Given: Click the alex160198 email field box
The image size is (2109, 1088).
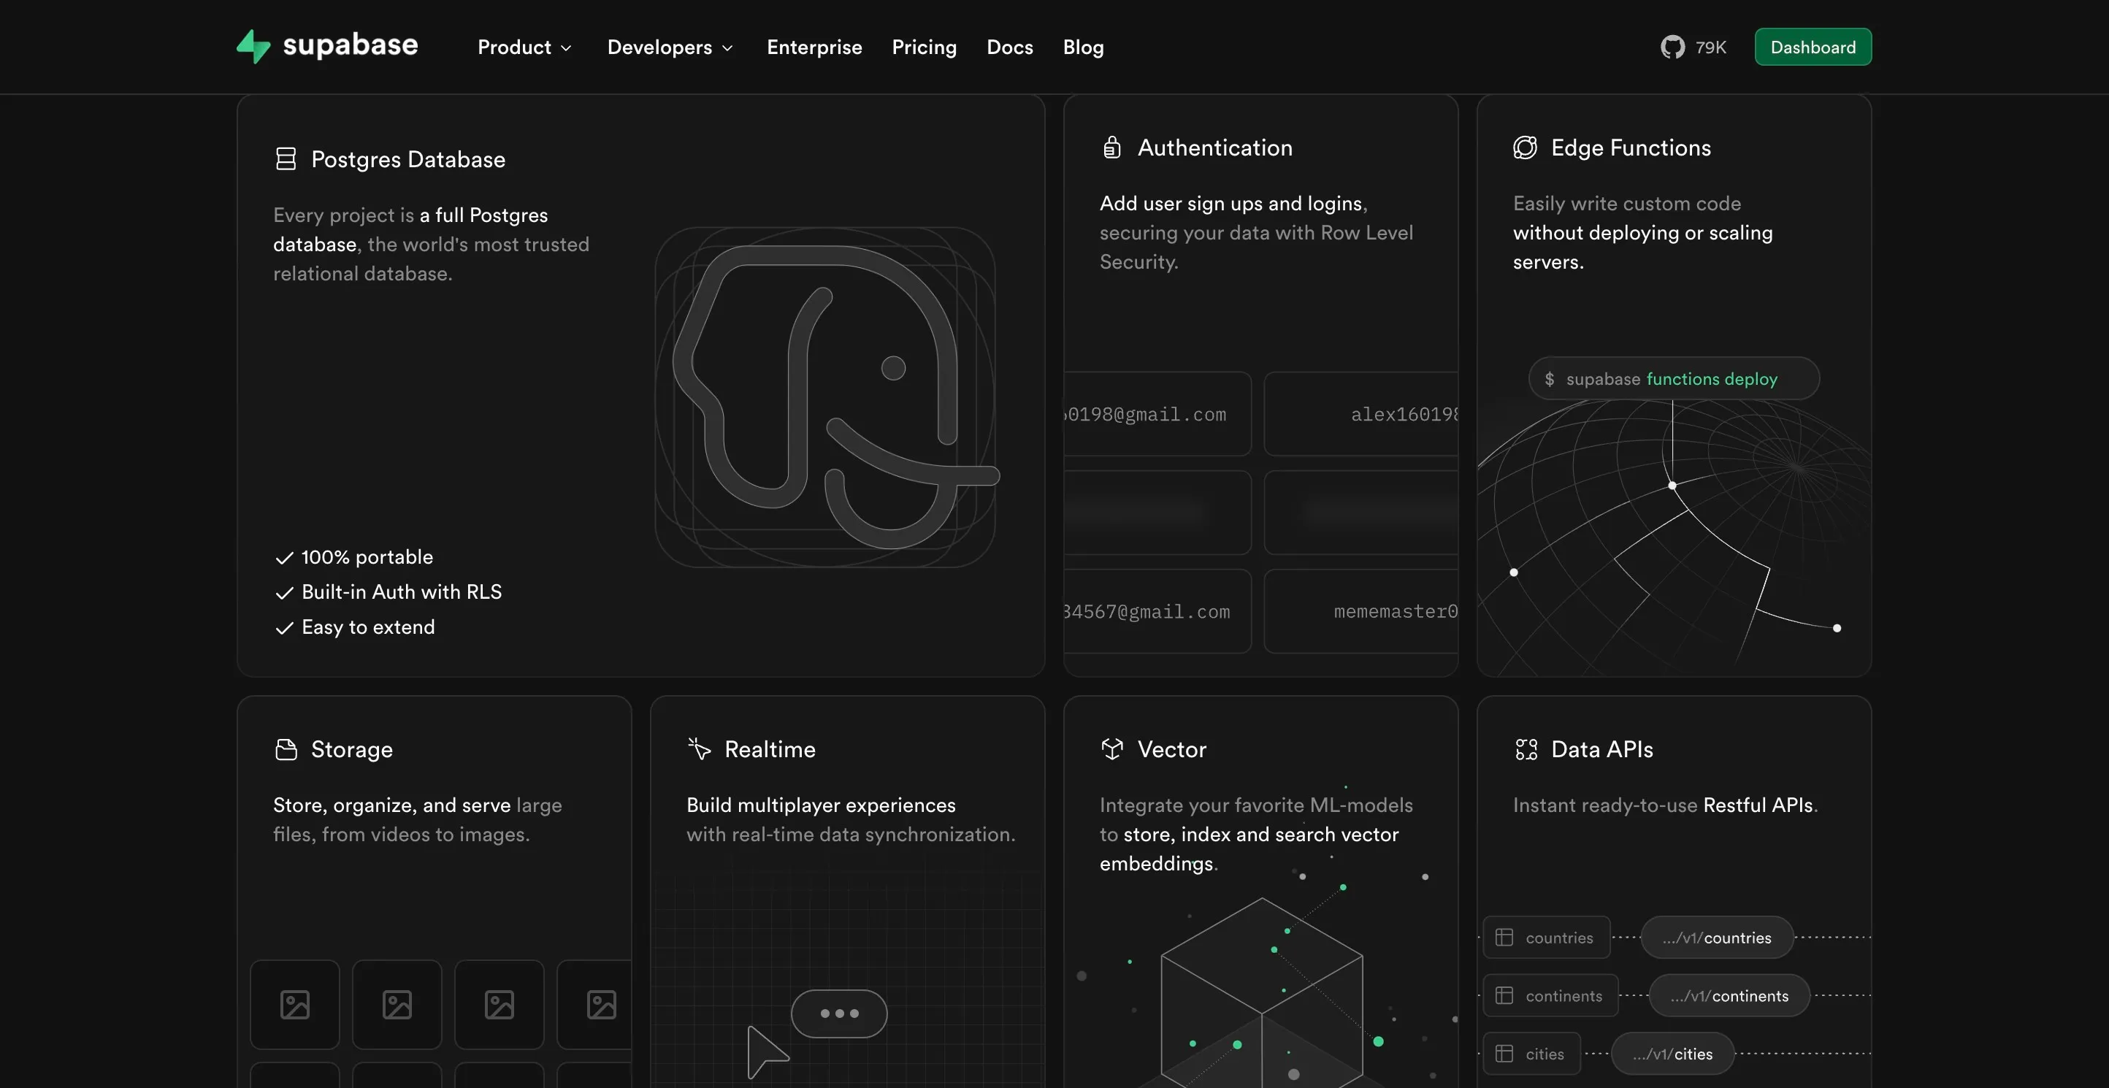Looking at the screenshot, I should tap(1360, 413).
